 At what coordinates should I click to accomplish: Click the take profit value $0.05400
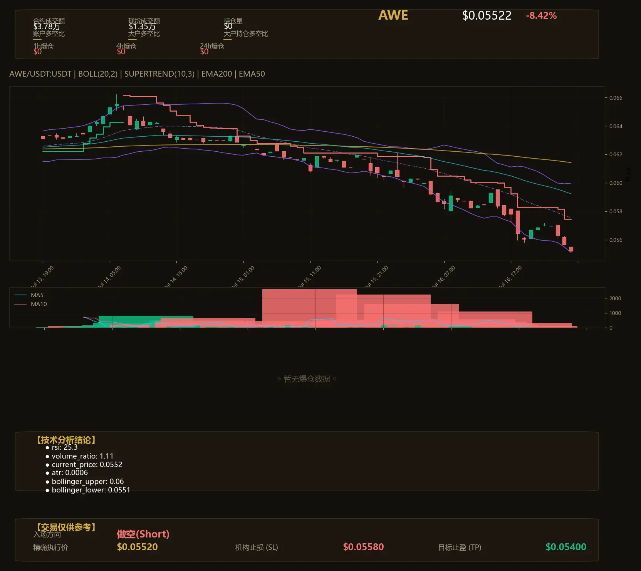(x=566, y=547)
